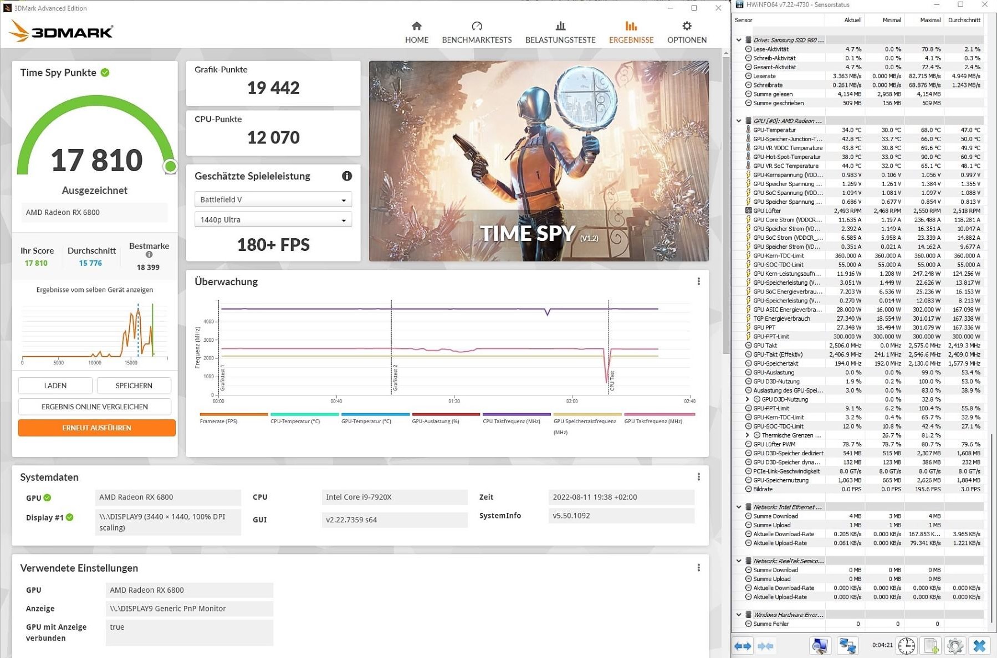Image resolution: width=997 pixels, height=658 pixels.
Task: Click the orange Framerate (FPS) legend swatch
Action: [x=234, y=414]
